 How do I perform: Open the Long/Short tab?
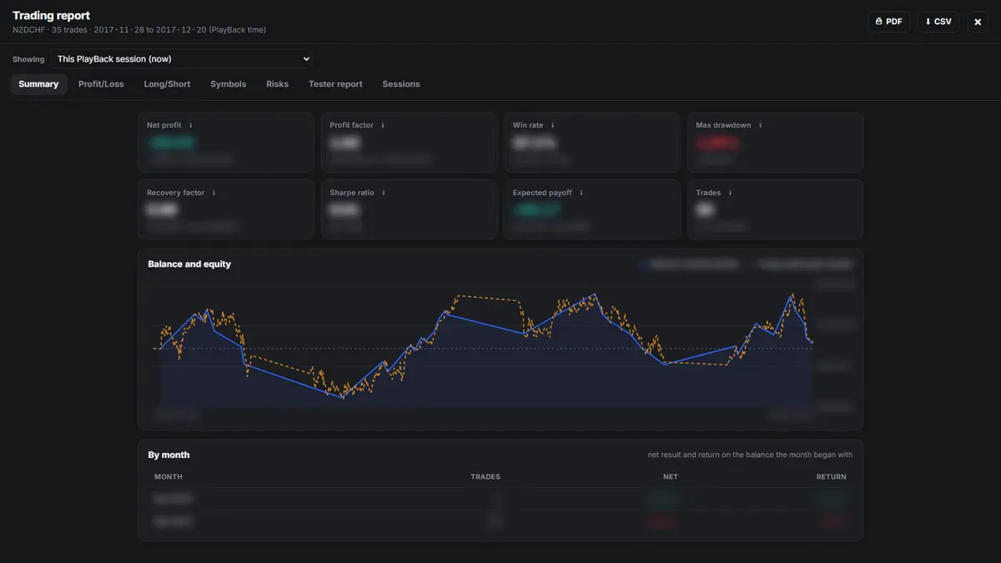(167, 84)
